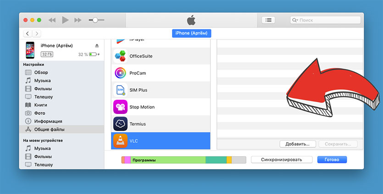Click the rewind playback button
Image resolution: width=383 pixels, height=194 pixels.
tap(52, 20)
